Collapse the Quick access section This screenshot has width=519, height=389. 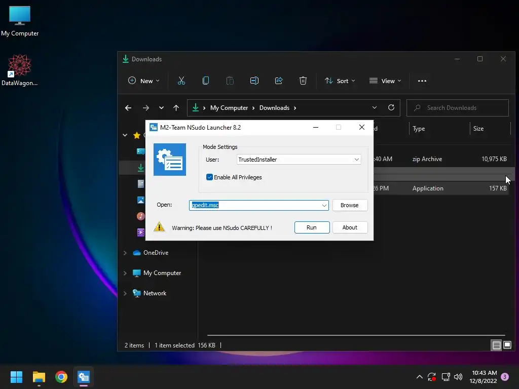[x=125, y=135]
